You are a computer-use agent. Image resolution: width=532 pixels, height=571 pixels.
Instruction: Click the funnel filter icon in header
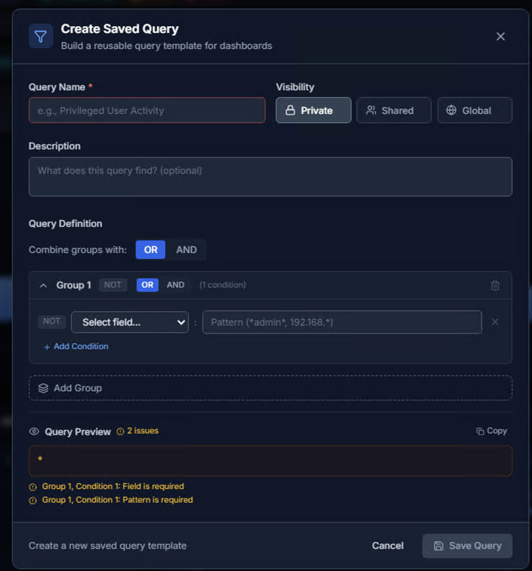coord(40,36)
